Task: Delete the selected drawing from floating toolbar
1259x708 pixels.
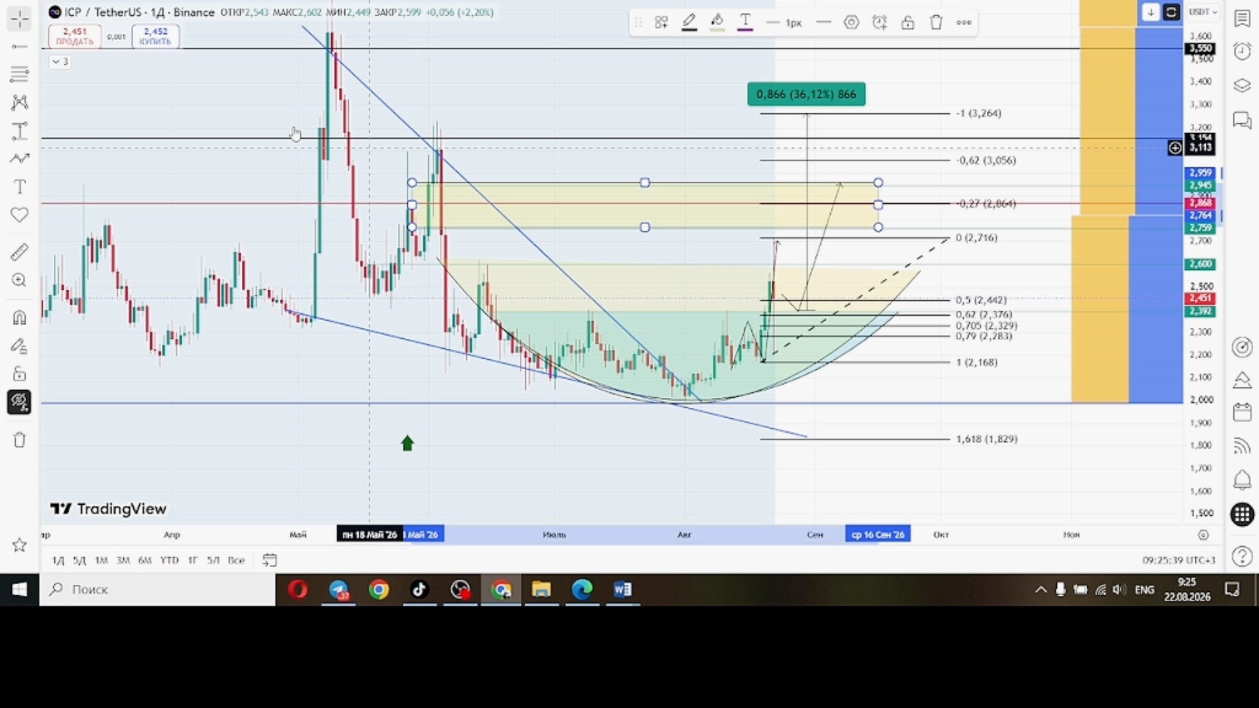Action: [x=936, y=22]
